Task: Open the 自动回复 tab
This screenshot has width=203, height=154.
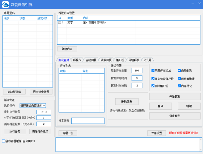Action: click(91, 60)
